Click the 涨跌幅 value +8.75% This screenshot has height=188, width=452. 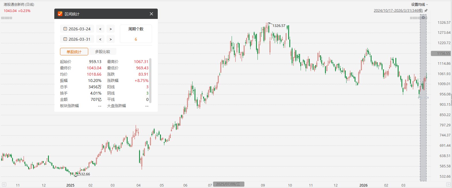coord(141,81)
